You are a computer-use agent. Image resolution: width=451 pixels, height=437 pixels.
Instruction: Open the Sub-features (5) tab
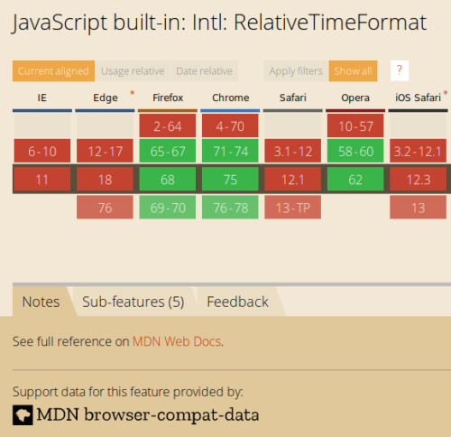[x=133, y=302]
